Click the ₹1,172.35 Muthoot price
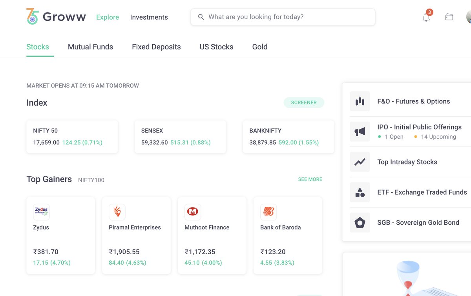Viewport: 471px width, 296px height. pos(200,252)
